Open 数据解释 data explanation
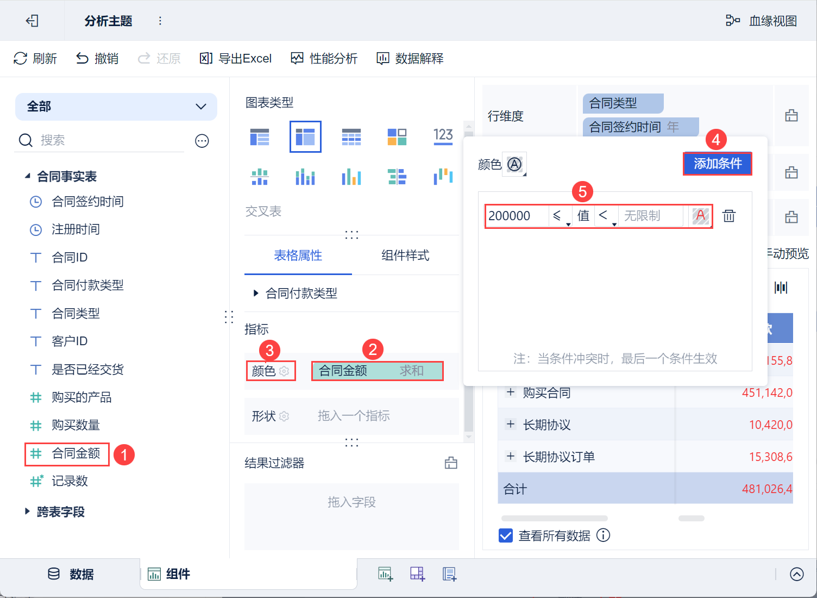Viewport: 817px width, 598px height. tap(410, 58)
